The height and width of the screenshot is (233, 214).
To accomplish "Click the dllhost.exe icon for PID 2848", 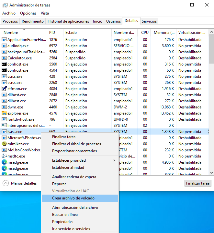I will click(x=4, y=95).
